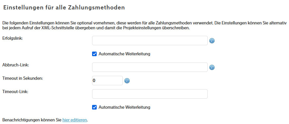Click the 'Automatische Weiterleitung' label text under Timeout-Link
This screenshot has height=124, width=289.
(124, 107)
